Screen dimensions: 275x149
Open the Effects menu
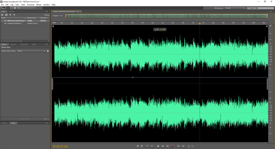pos(39,5)
